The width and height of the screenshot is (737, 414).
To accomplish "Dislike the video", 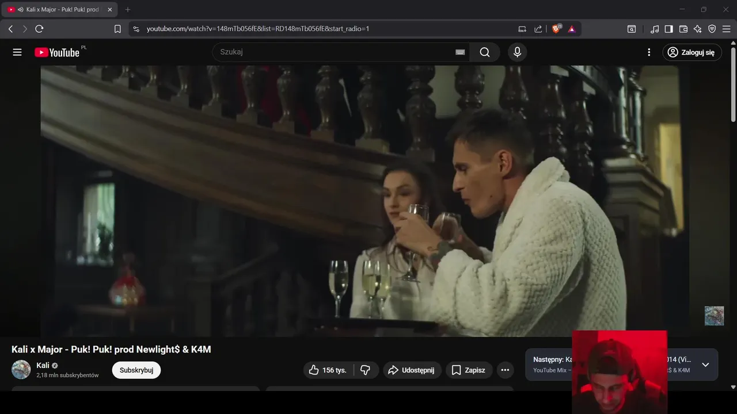I will [366, 370].
